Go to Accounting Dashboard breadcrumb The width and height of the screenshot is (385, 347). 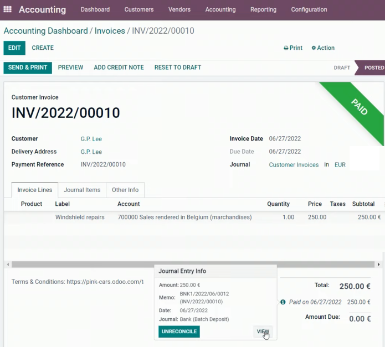pyautogui.click(x=45, y=30)
